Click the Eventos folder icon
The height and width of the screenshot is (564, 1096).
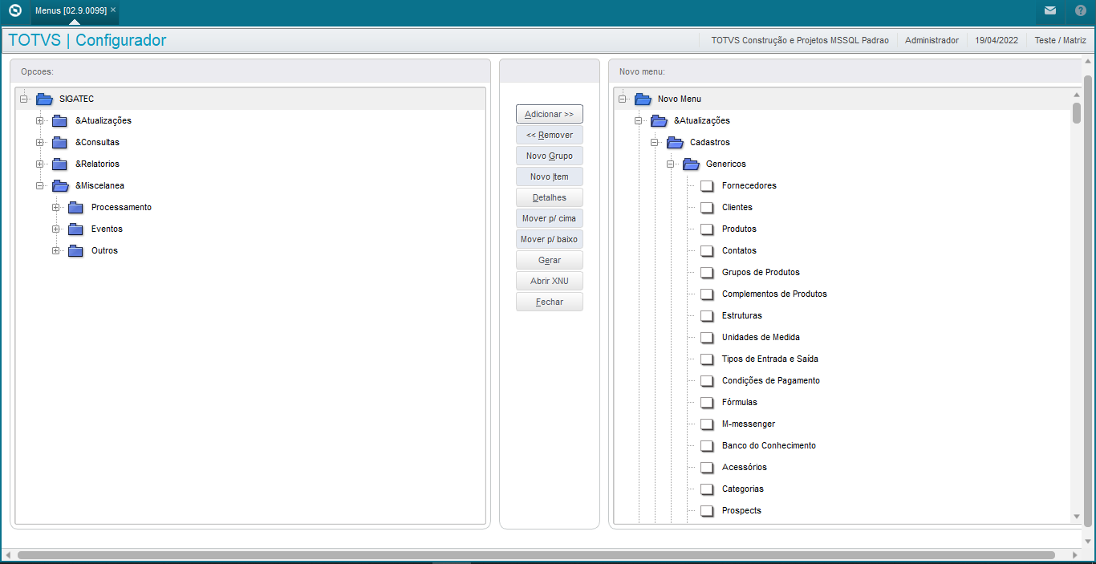click(76, 229)
